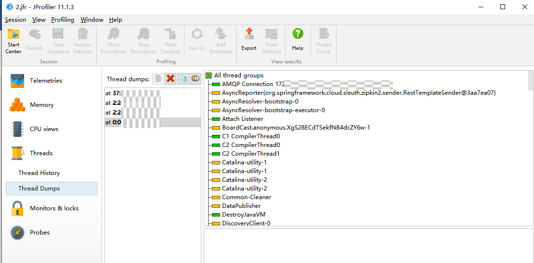Open the Window menu
The height and width of the screenshot is (263, 534).
click(92, 20)
